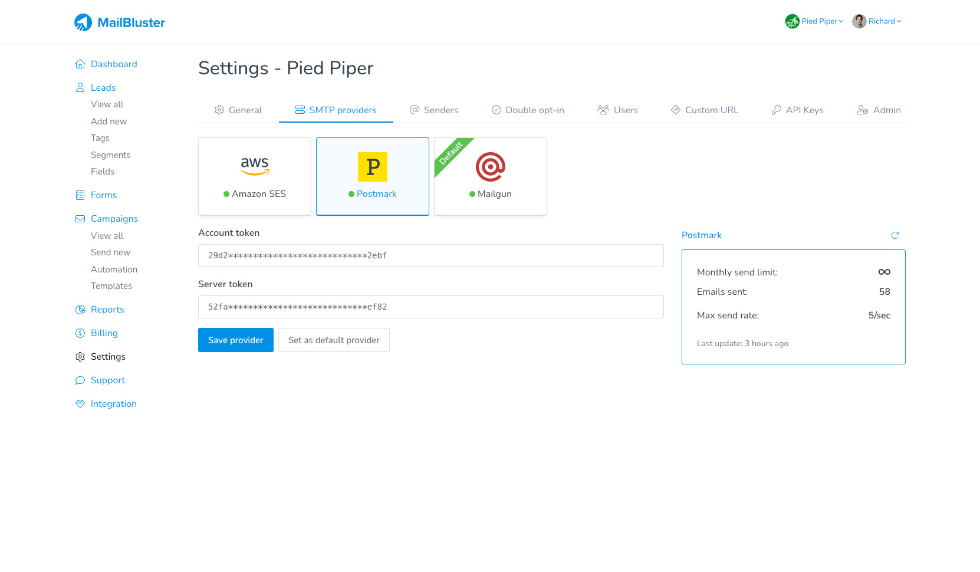This screenshot has height=572, width=980.
Task: Click Set as default provider button
Action: 334,340
